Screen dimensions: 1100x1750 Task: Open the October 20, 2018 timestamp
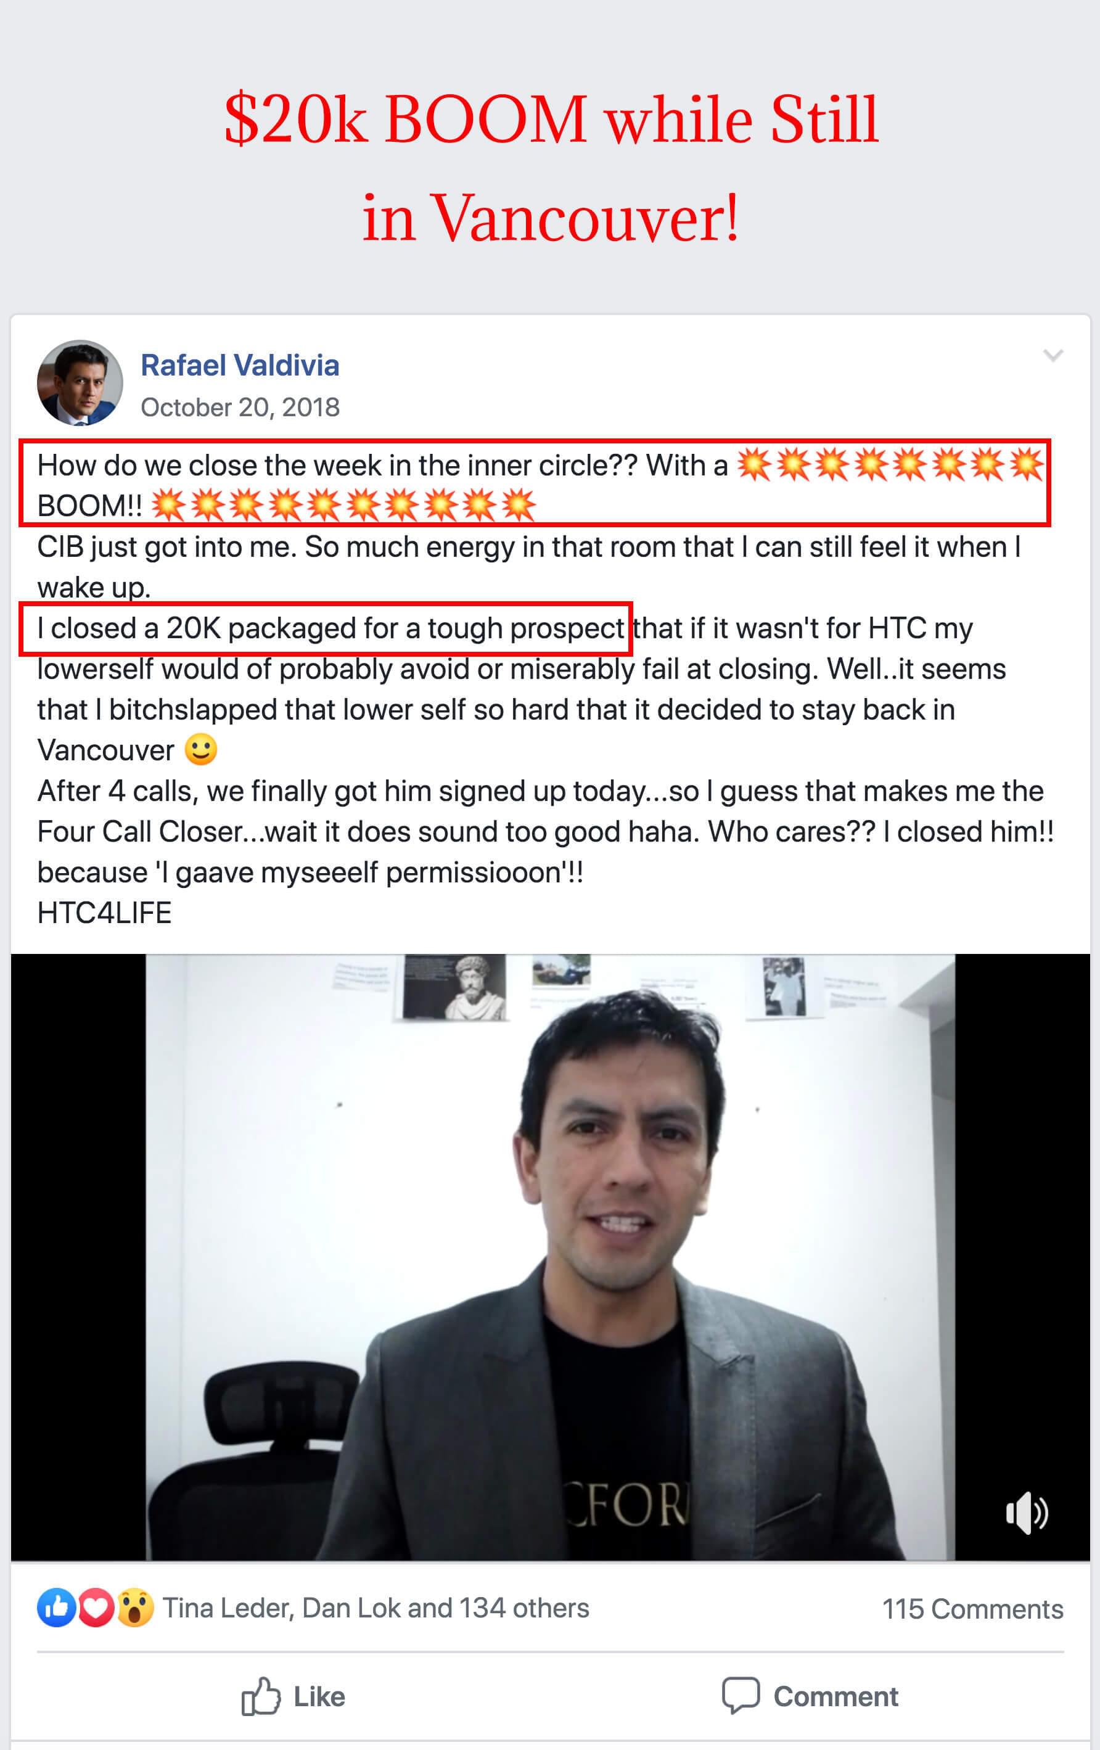pyautogui.click(x=240, y=407)
